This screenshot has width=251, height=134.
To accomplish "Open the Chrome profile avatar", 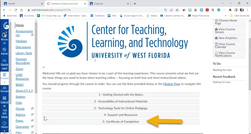I will [x=242, y=10].
